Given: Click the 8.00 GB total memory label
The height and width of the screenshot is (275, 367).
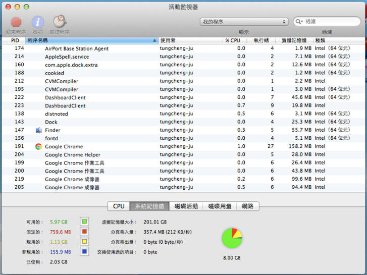Looking at the screenshot, I should pyautogui.click(x=232, y=258).
